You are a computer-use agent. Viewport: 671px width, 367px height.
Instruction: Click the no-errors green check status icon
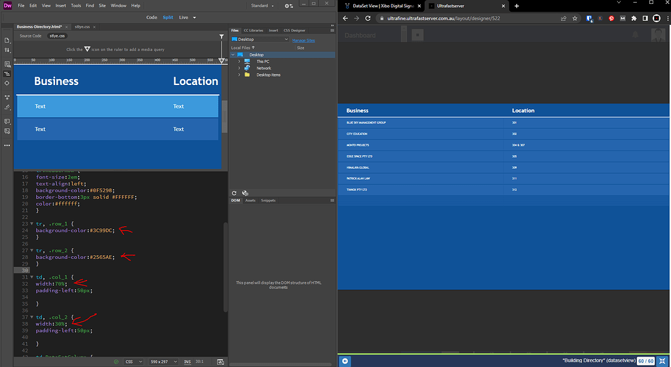tap(116, 362)
